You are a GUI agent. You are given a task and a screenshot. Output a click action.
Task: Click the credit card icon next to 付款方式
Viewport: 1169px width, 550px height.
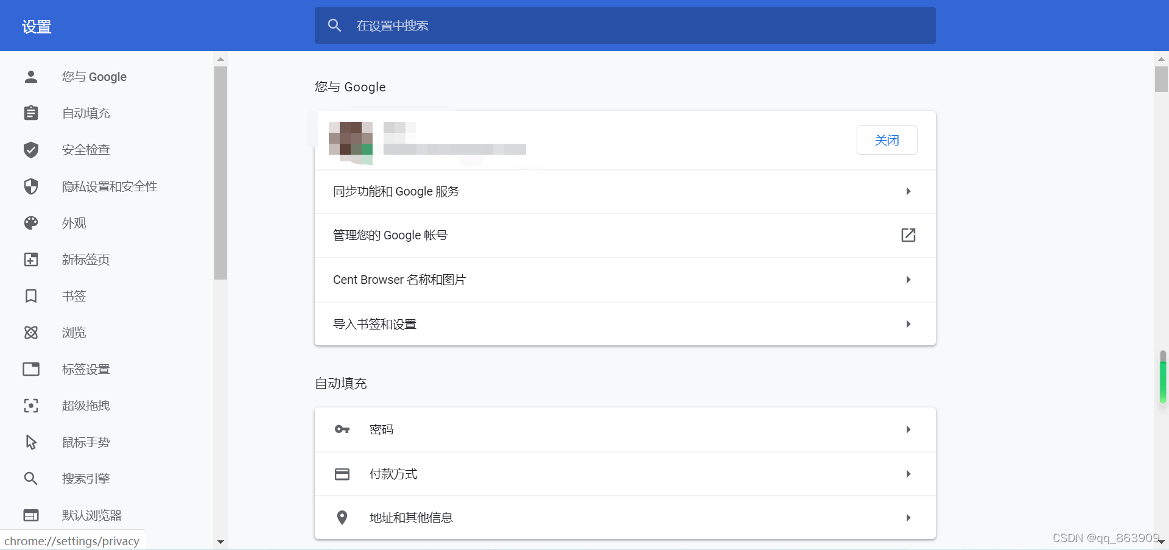click(x=342, y=474)
